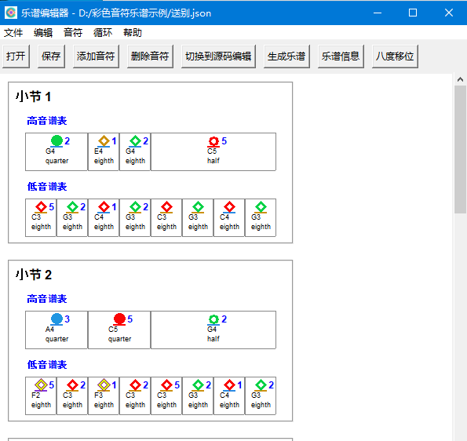Open the 文件 menu

point(13,32)
